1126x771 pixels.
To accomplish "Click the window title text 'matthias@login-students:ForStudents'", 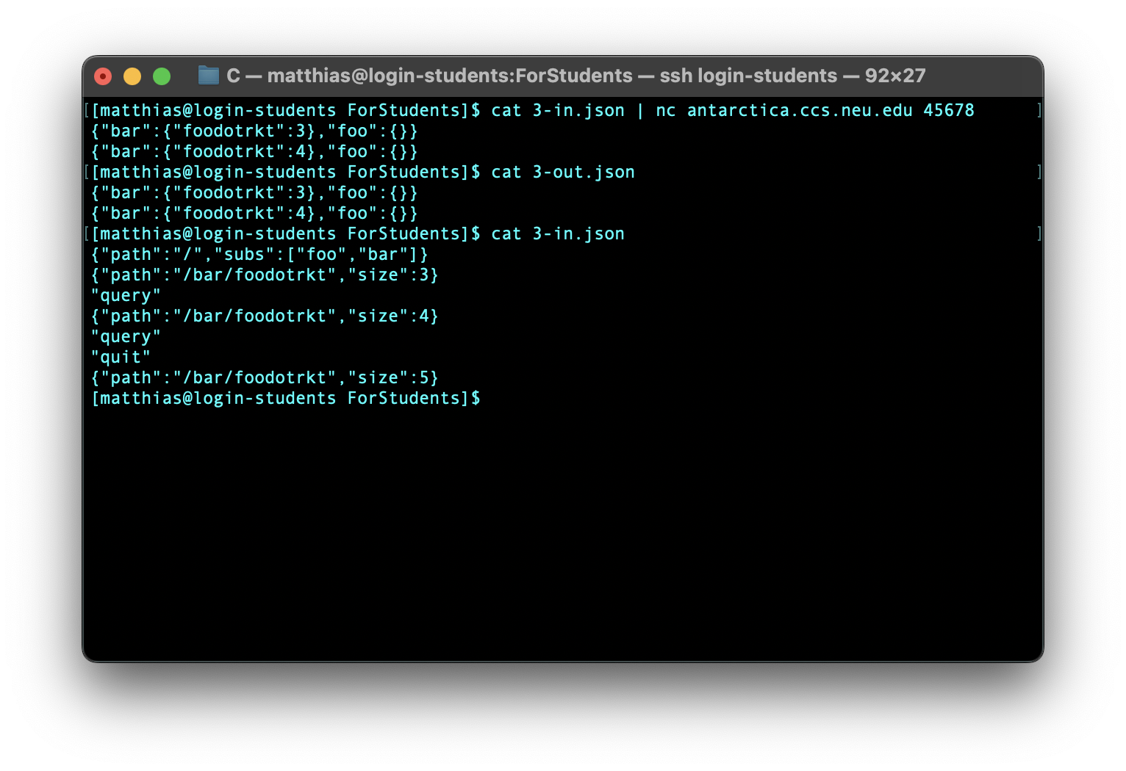I will pyautogui.click(x=449, y=76).
